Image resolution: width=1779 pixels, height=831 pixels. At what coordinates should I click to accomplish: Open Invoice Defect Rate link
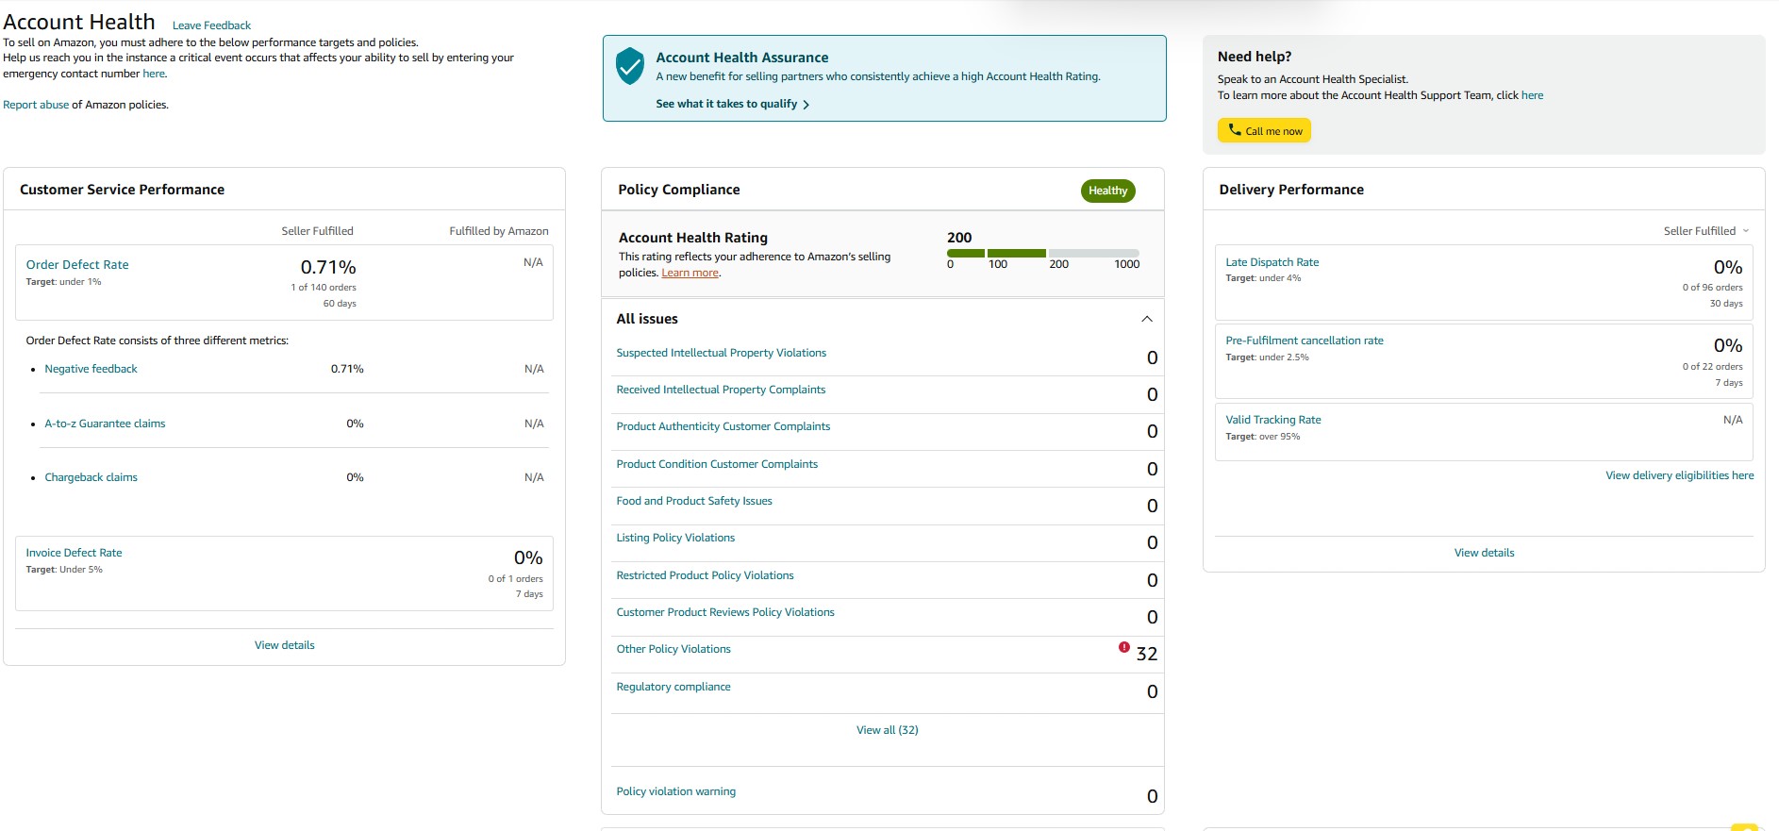(x=74, y=553)
